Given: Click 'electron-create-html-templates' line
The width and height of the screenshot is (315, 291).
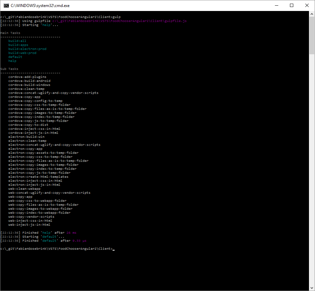Looking at the screenshot, I should [38, 177].
